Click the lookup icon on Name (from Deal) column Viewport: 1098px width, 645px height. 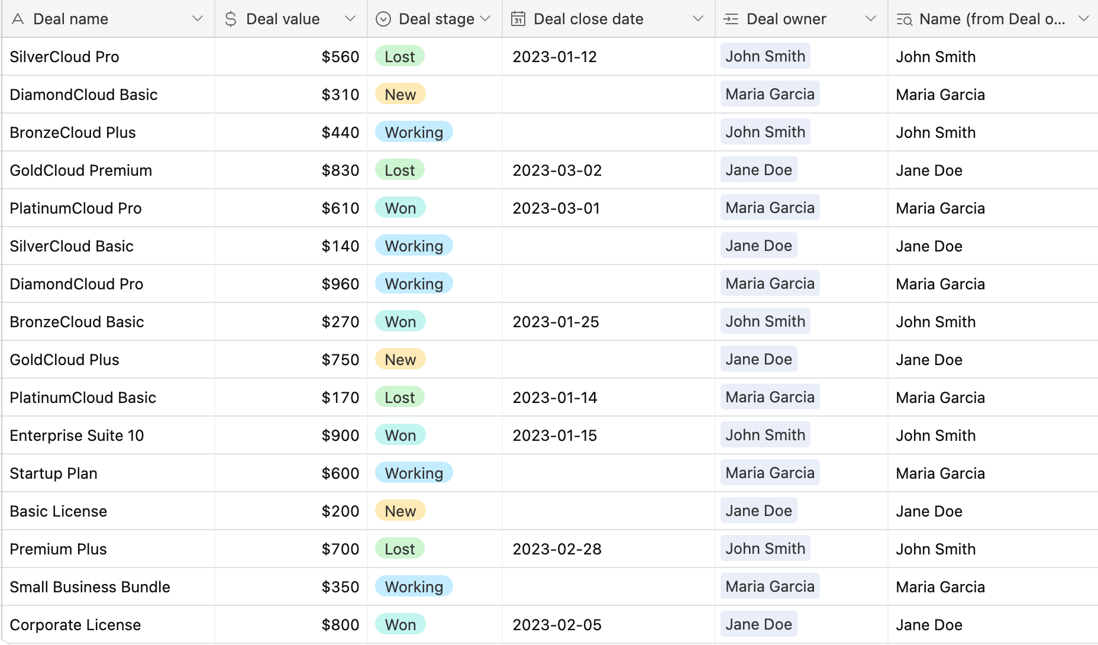[x=905, y=18]
